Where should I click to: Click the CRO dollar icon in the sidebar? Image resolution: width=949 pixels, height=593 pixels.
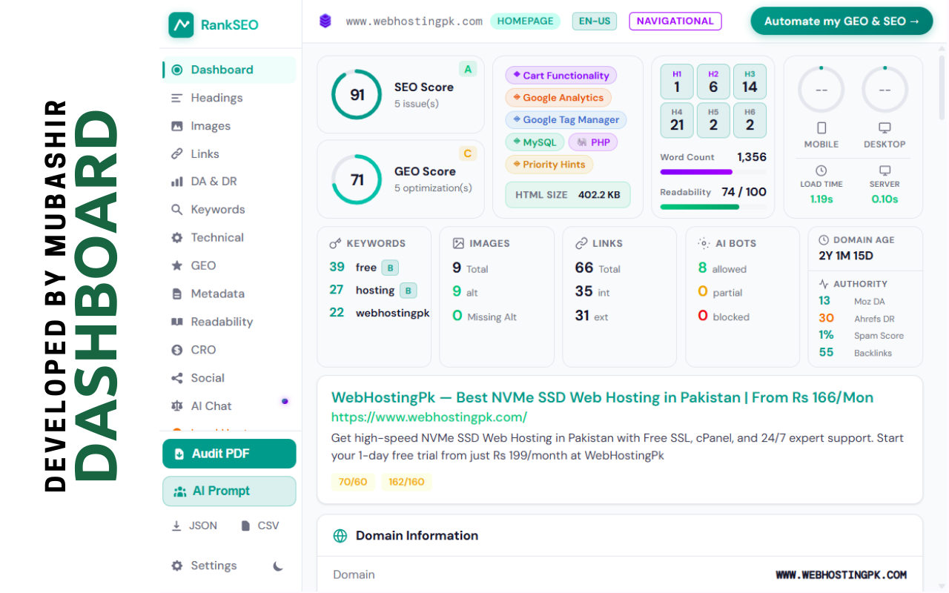(176, 350)
